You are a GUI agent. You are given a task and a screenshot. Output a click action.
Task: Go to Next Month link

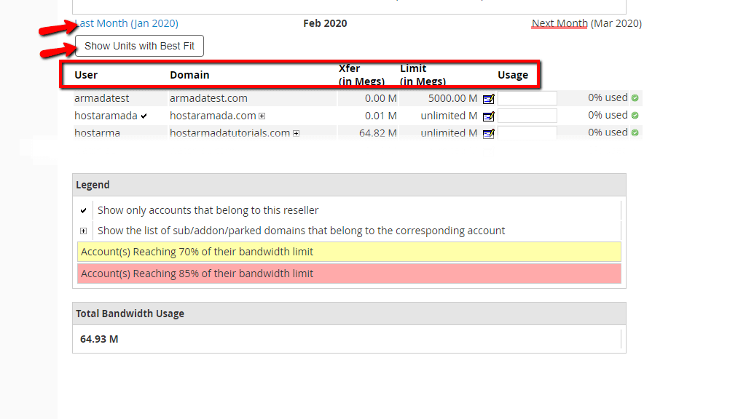click(x=559, y=23)
